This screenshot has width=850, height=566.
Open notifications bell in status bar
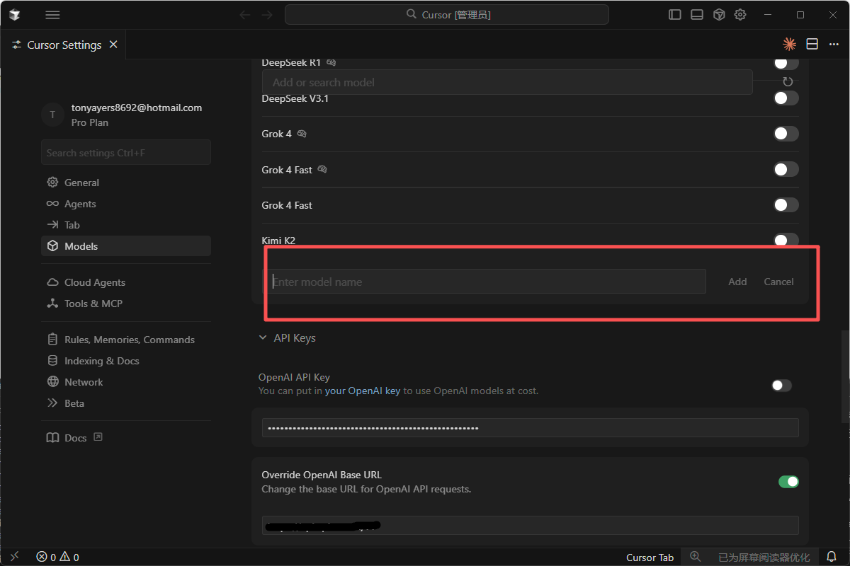pos(833,557)
